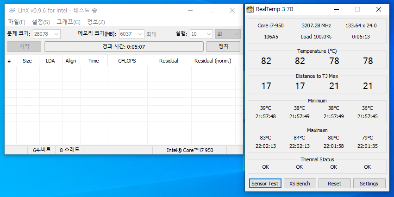The image size is (394, 197).
Task: Click the Residual column header
Action: point(169,61)
